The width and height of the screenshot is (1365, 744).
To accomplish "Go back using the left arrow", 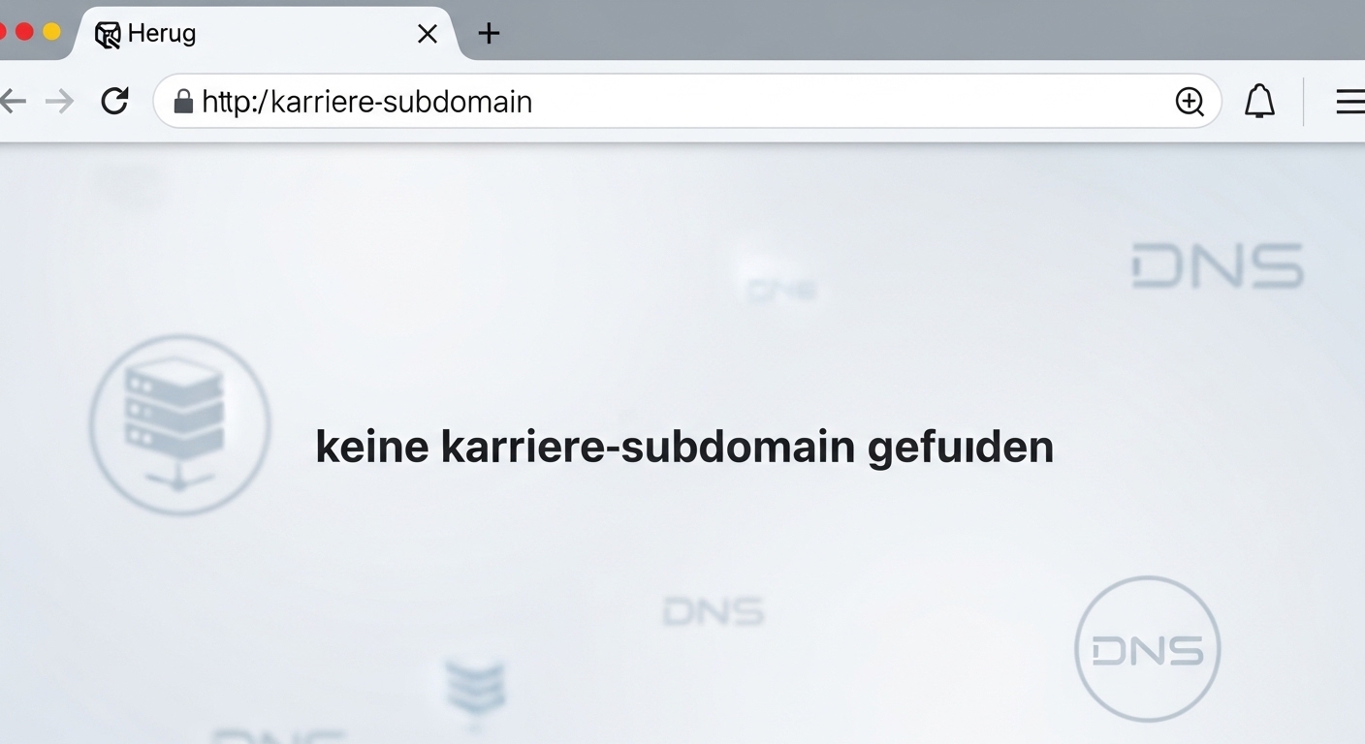I will click(12, 101).
